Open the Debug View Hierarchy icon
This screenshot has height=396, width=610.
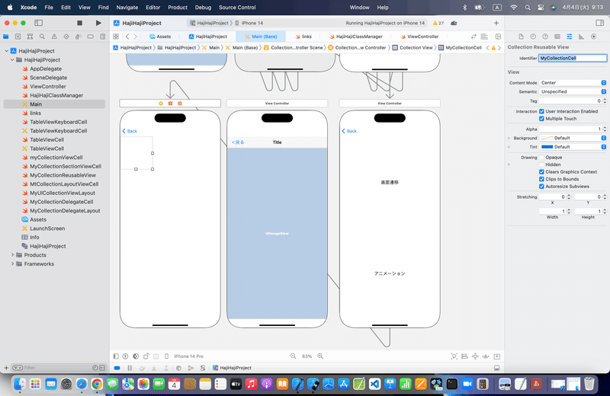click(178, 368)
